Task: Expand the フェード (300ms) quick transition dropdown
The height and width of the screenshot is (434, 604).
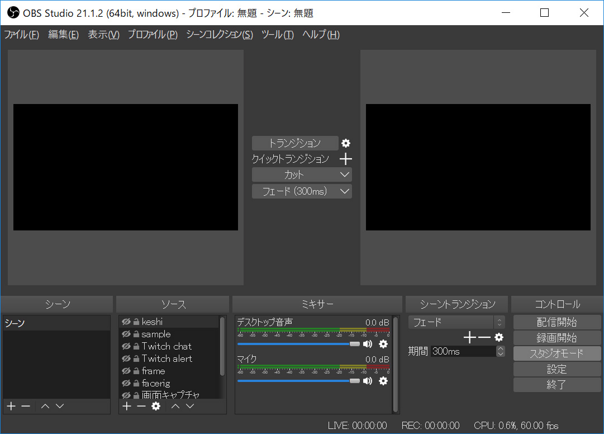Action: [345, 191]
